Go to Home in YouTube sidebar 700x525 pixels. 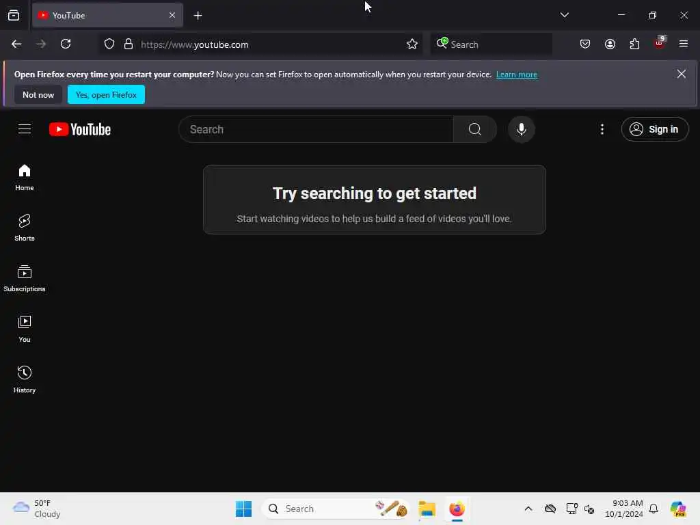[x=25, y=178]
